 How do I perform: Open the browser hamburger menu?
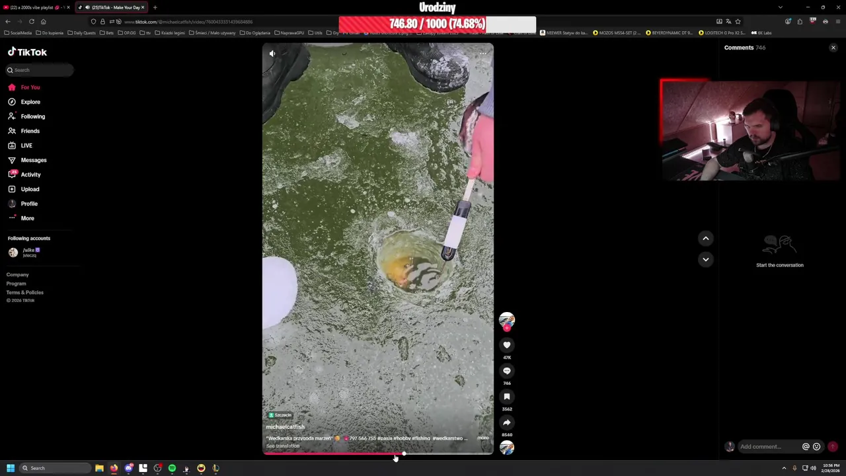click(x=837, y=22)
